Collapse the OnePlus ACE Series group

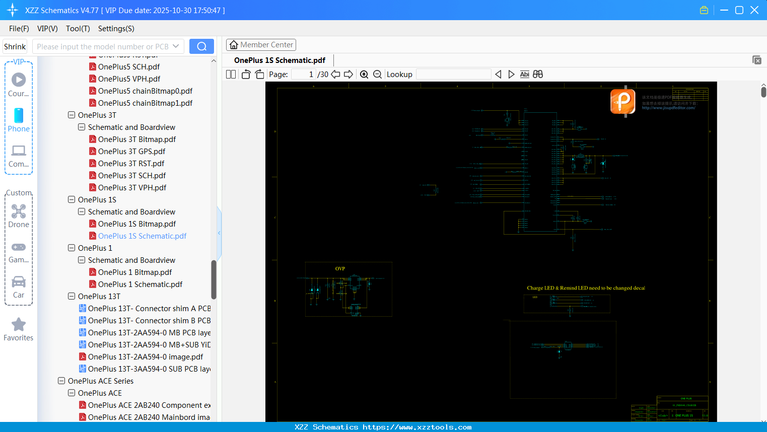click(61, 381)
